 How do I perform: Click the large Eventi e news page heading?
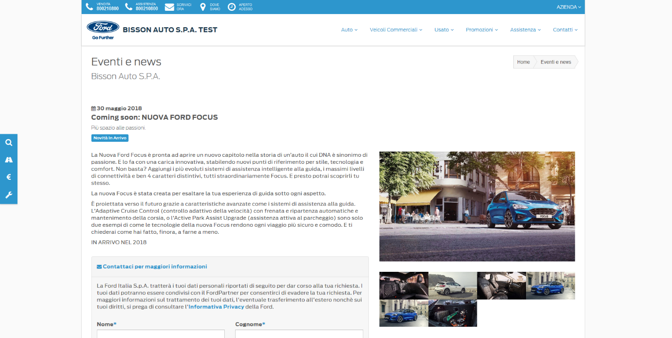(x=126, y=61)
